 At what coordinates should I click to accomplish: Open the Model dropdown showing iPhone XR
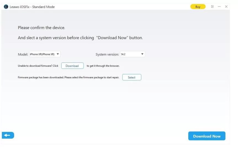pyautogui.click(x=45, y=54)
